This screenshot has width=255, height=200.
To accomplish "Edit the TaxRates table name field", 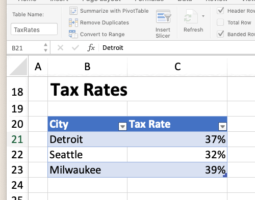I will [x=34, y=29].
